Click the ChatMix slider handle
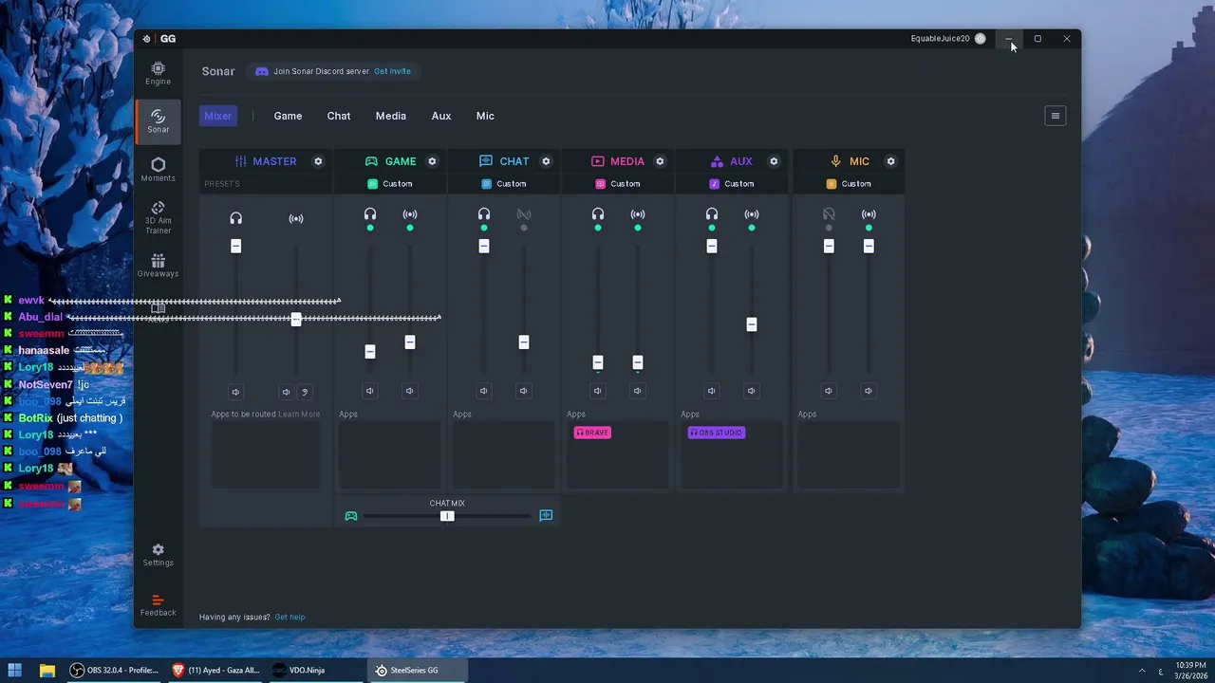The width and height of the screenshot is (1215, 683). [447, 516]
